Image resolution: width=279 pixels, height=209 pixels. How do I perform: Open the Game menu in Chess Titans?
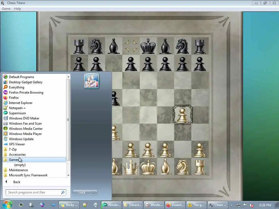click(x=6, y=9)
